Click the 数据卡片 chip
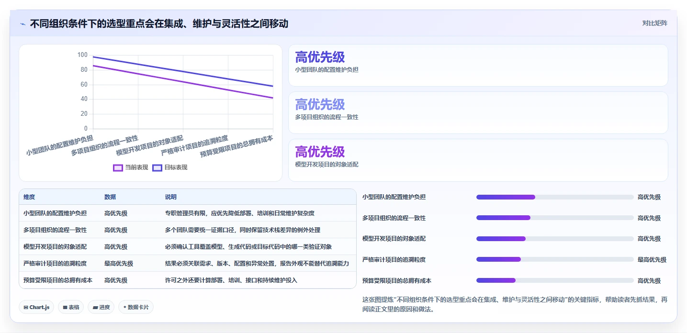 [x=135, y=307]
